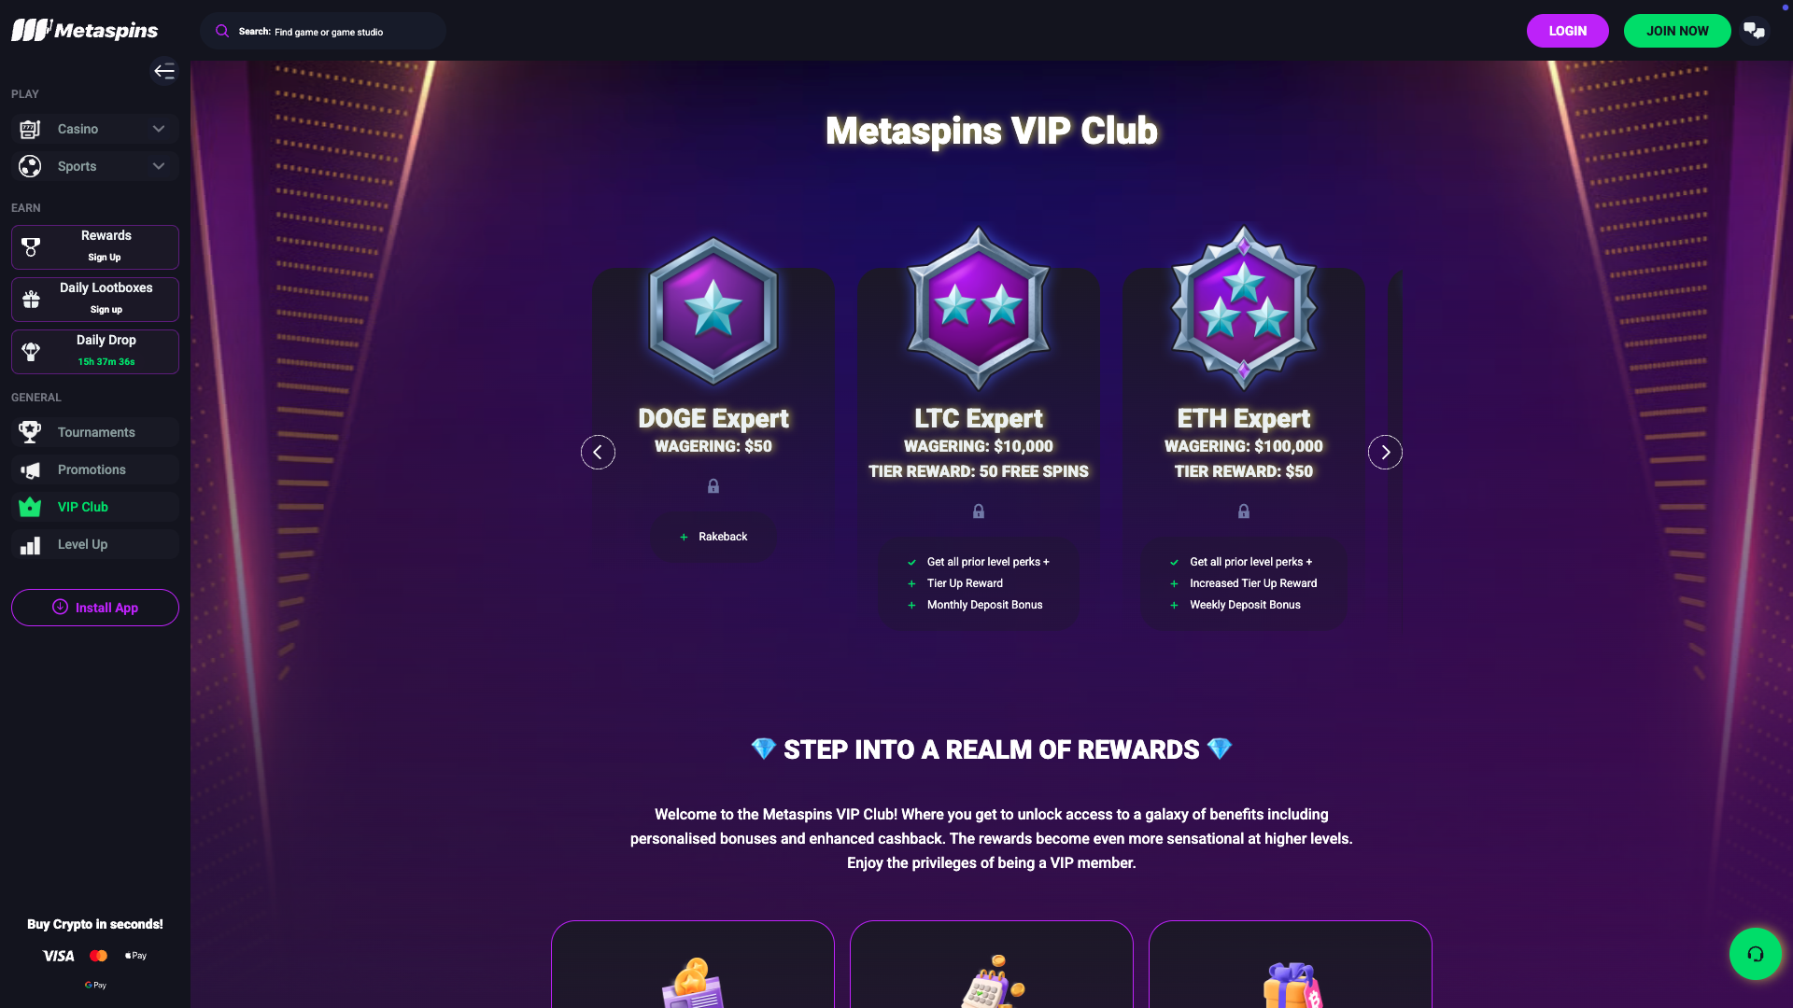This screenshot has width=1793, height=1008.
Task: Open live support headset button
Action: (1755, 953)
